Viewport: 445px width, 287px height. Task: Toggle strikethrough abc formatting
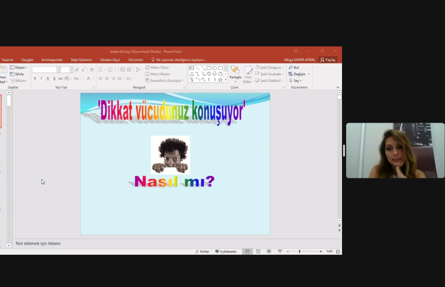pyautogui.click(x=61, y=78)
